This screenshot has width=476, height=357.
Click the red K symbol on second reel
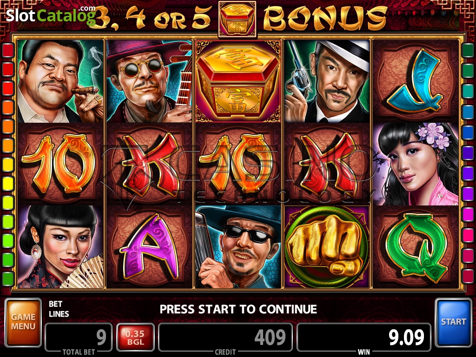[x=149, y=164]
